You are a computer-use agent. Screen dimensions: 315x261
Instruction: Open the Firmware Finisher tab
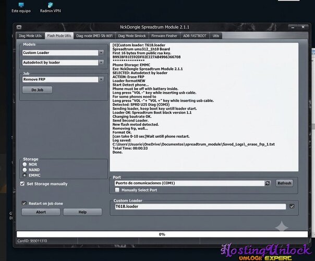(x=164, y=36)
